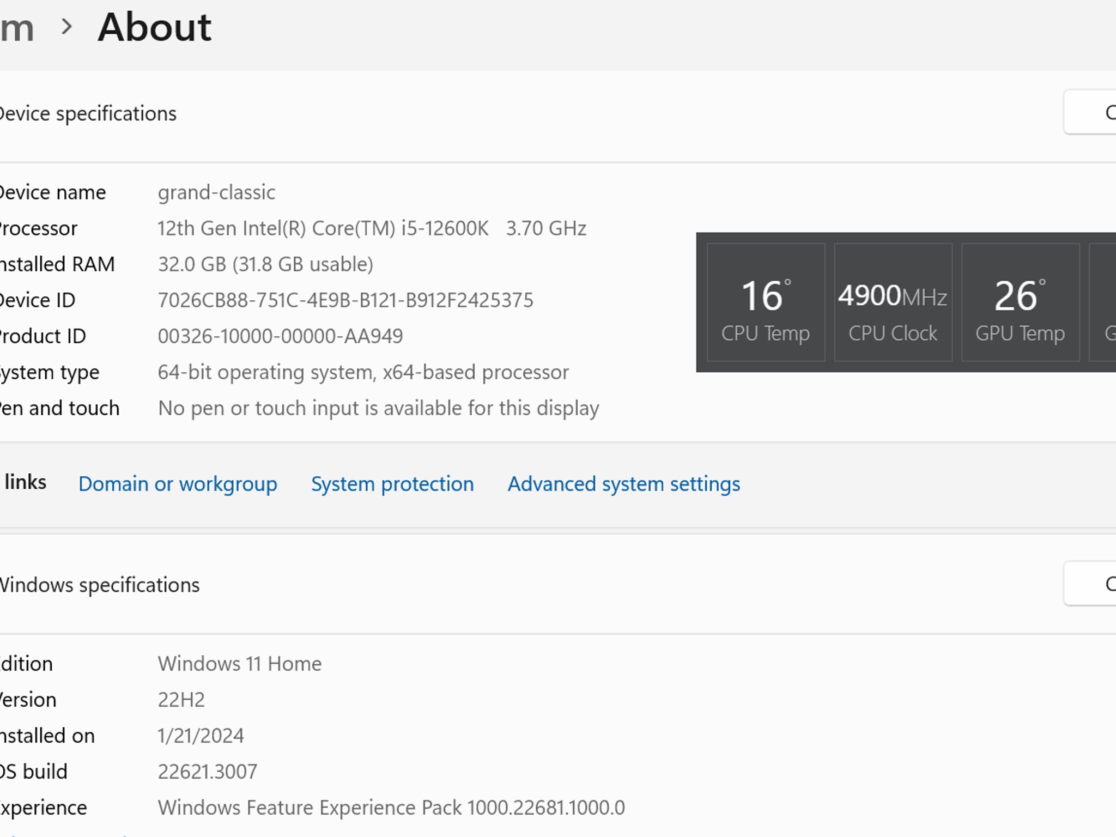Click the Device ID value text
Viewport: 1116px width, 837px height.
click(345, 300)
